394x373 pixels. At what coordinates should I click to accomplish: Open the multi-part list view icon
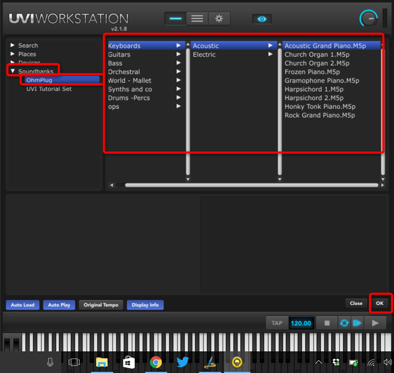click(x=197, y=18)
